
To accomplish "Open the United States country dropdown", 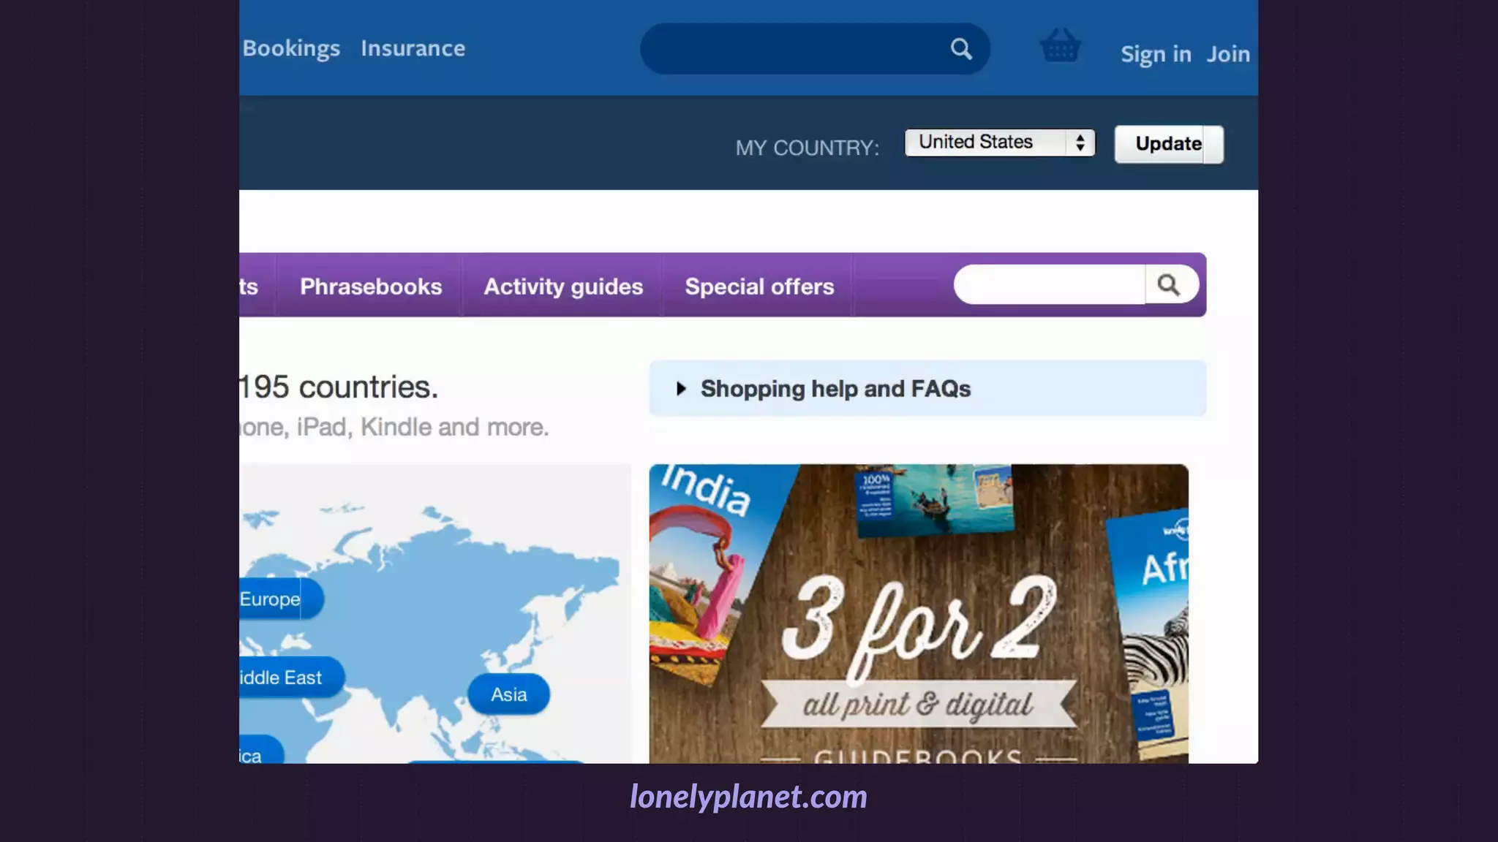I will pyautogui.click(x=1000, y=143).
